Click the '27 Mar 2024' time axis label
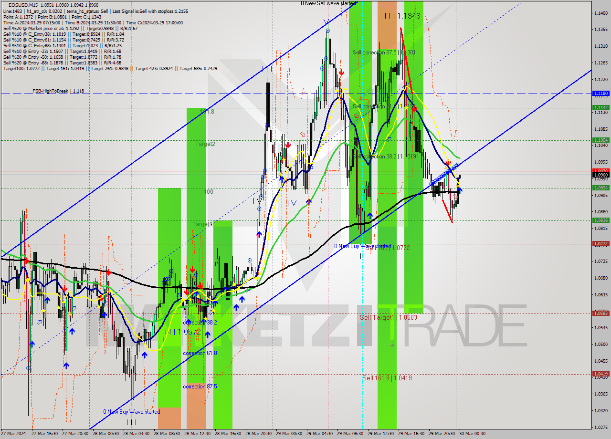611x439 pixels. coord(12,434)
